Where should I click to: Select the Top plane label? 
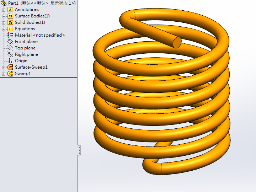[x=25, y=48]
